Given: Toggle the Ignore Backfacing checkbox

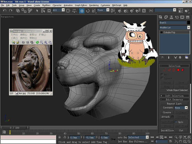Looking at the screenshot, I should [162, 78].
